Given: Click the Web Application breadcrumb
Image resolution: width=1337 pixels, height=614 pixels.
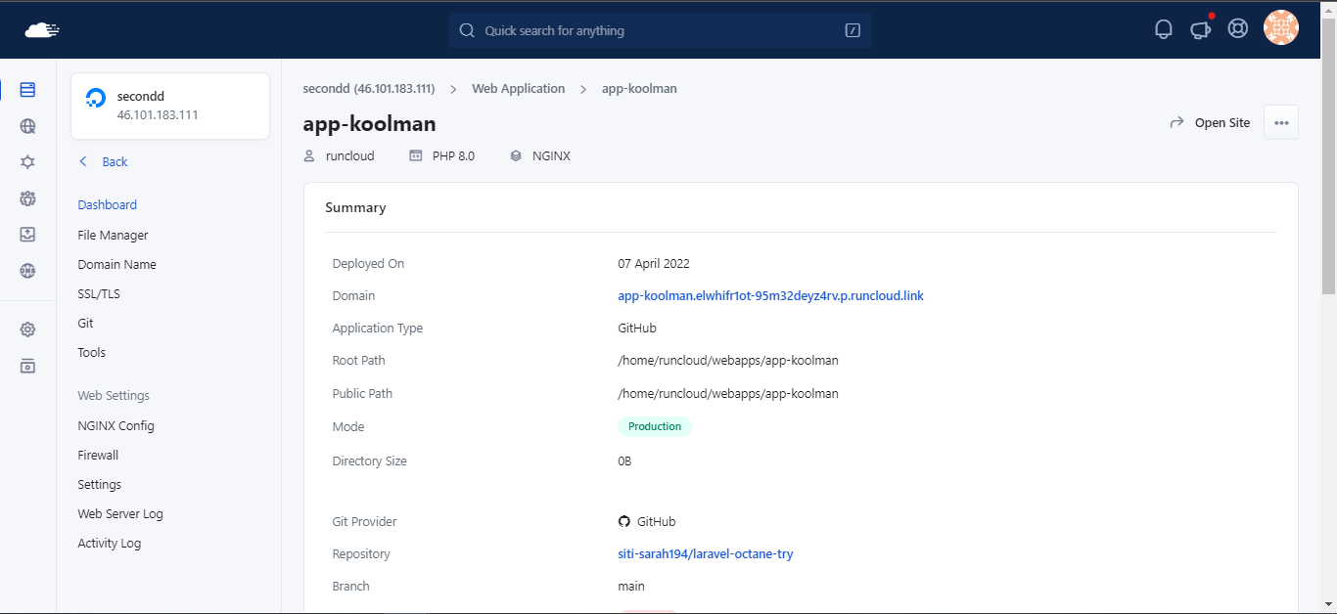Looking at the screenshot, I should [519, 89].
